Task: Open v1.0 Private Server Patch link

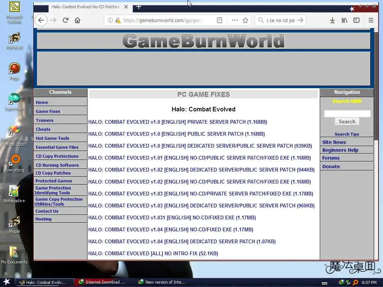Action: pyautogui.click(x=178, y=122)
